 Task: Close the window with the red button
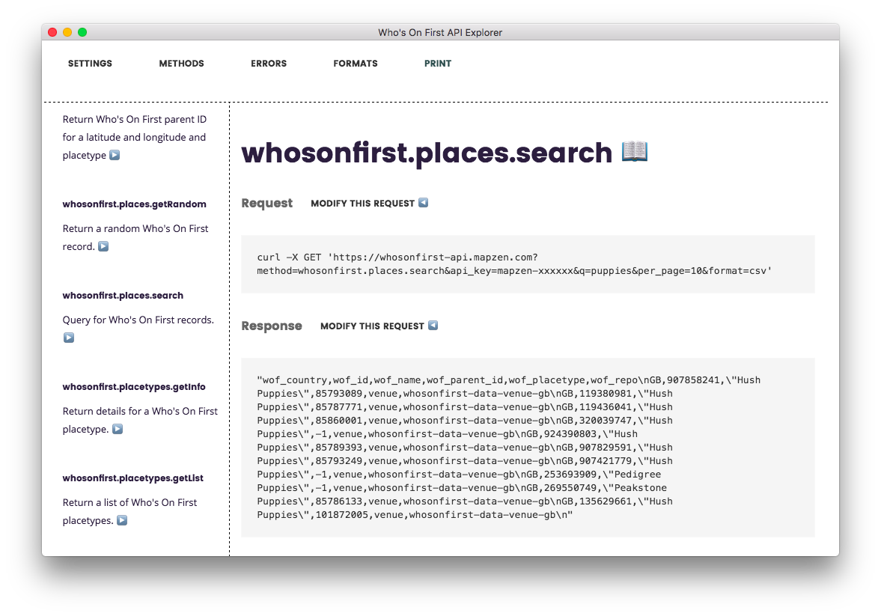[53, 33]
